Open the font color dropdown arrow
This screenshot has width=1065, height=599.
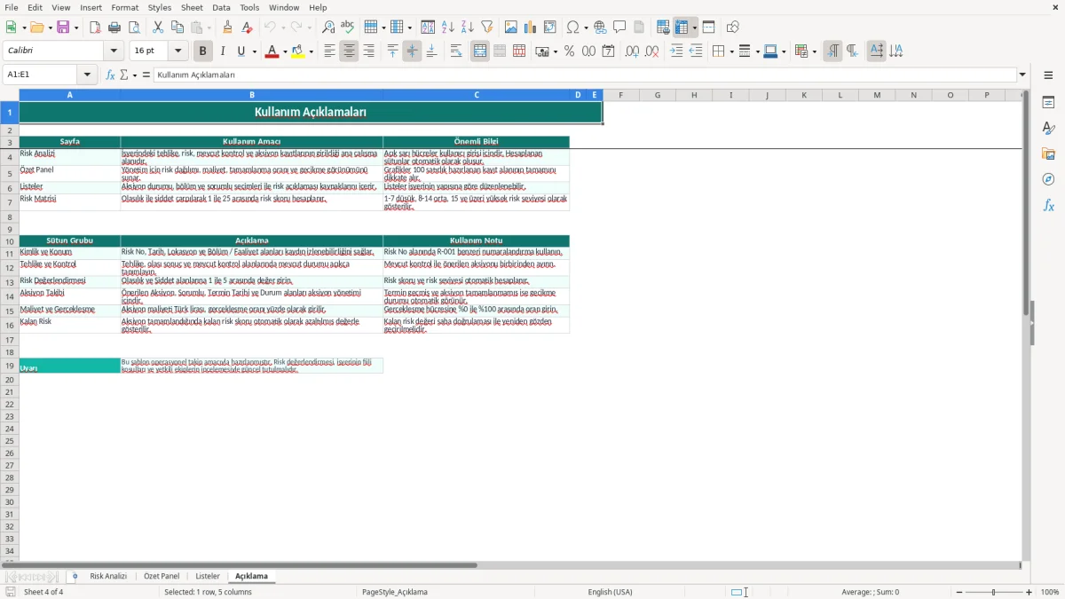(284, 51)
